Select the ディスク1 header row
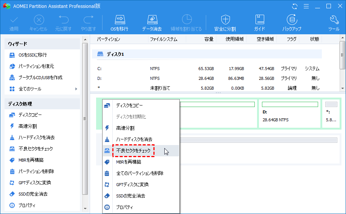 [x=207, y=54]
